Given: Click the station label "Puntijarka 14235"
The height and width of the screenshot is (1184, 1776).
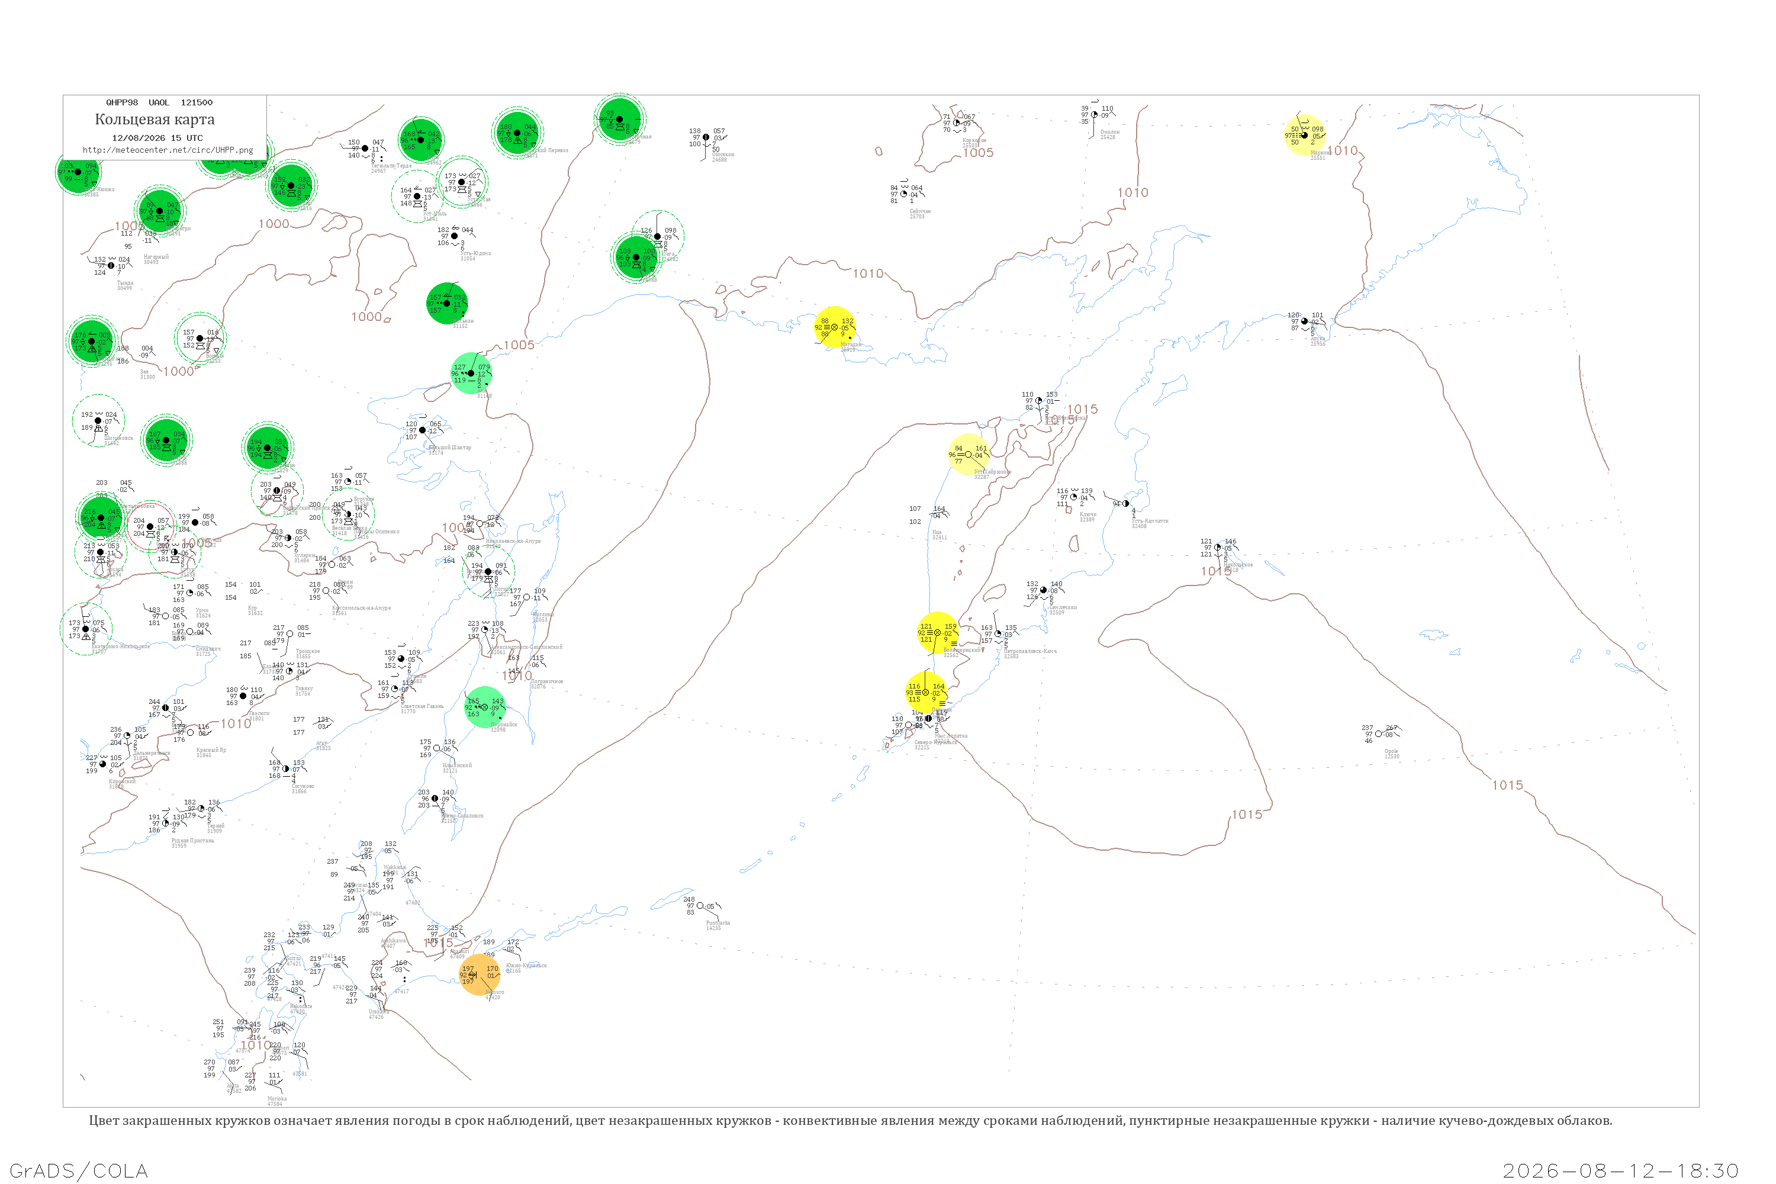Looking at the screenshot, I should (718, 925).
